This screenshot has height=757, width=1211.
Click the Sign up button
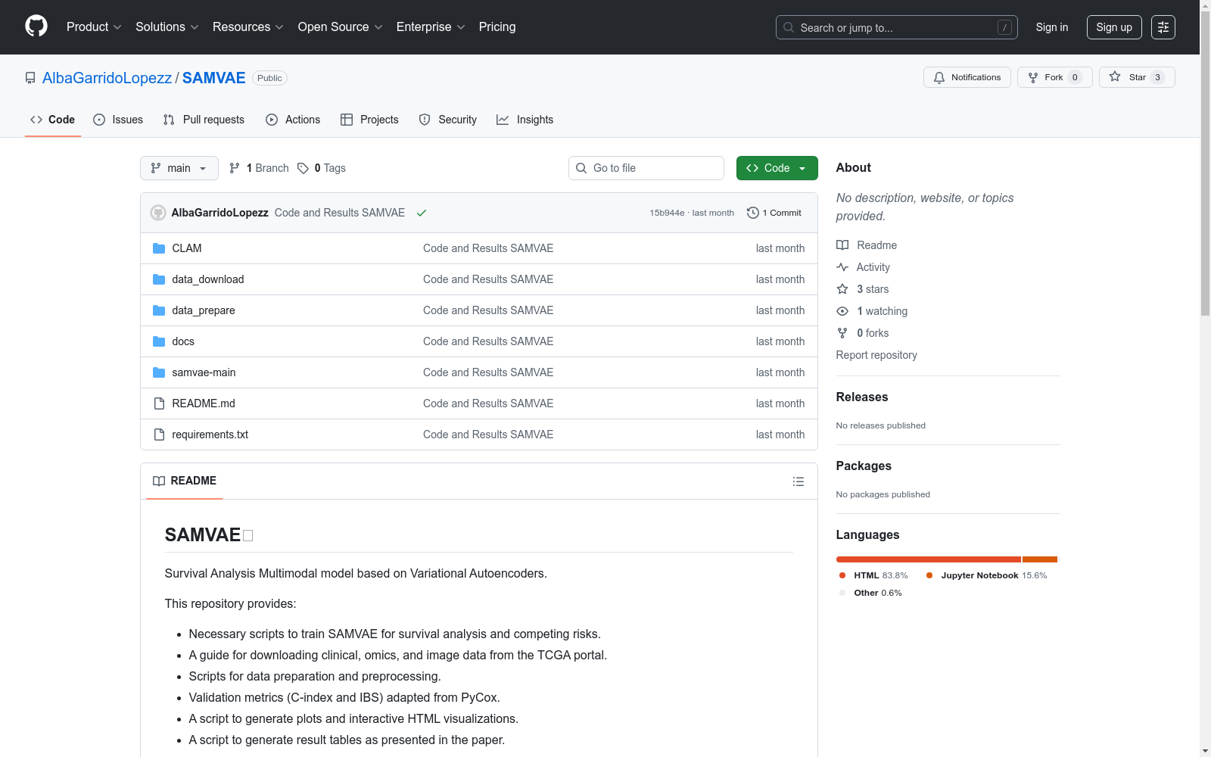point(1114,27)
